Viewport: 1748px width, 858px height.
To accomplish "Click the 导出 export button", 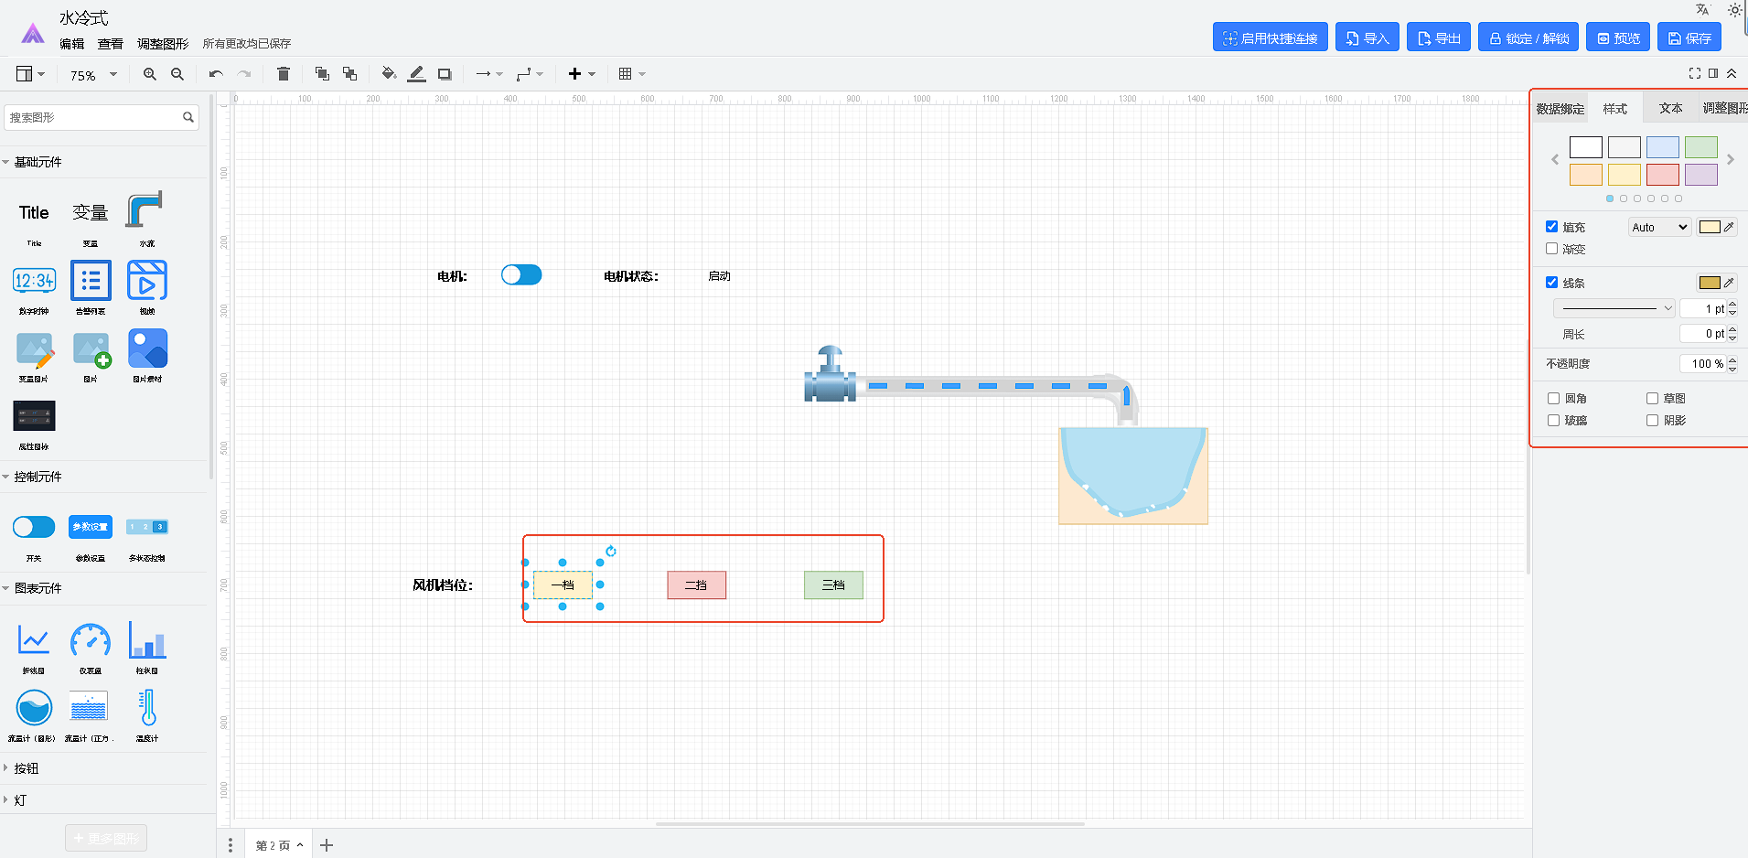I will 1438,38.
